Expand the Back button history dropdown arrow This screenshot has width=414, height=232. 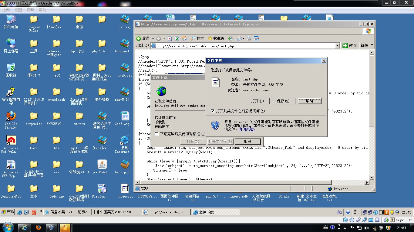[x=153, y=38]
